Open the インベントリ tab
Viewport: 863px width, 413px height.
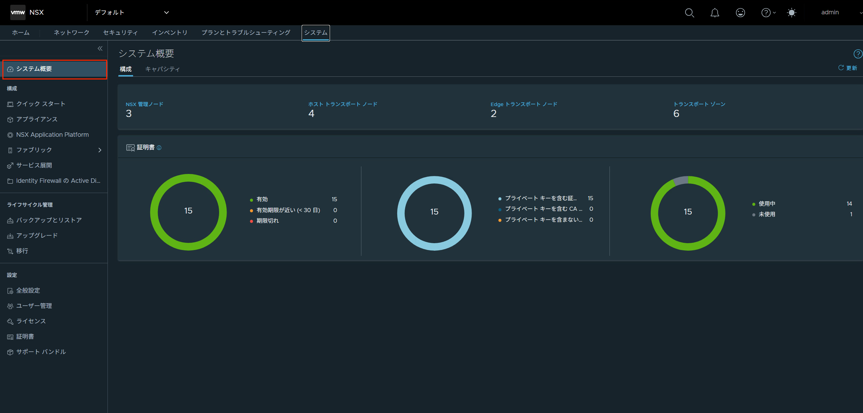click(x=170, y=32)
